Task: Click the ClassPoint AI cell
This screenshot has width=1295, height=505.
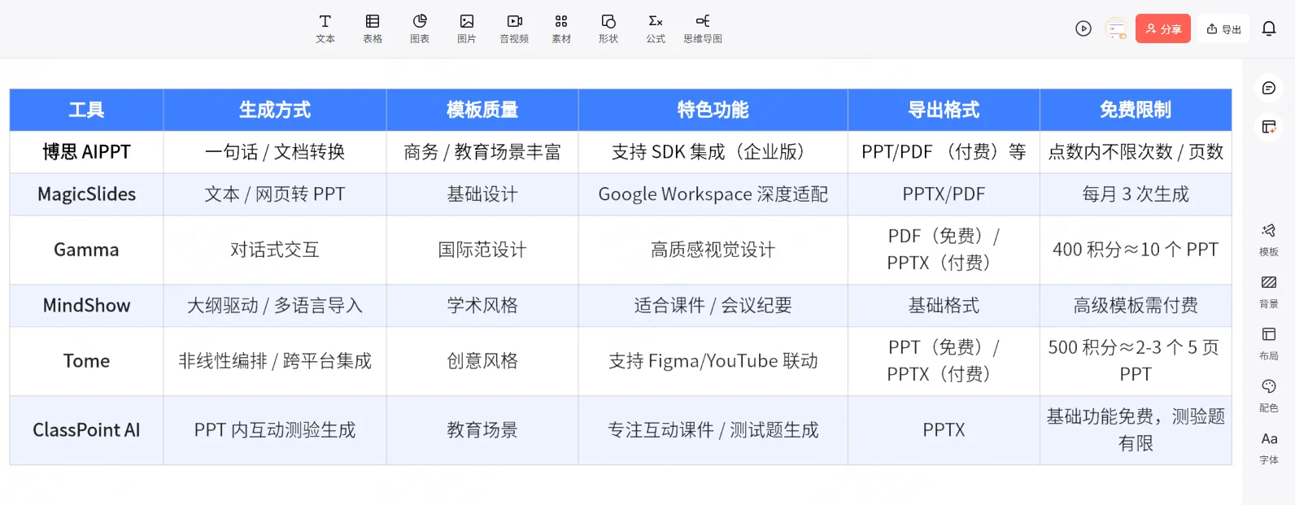Action: (86, 430)
